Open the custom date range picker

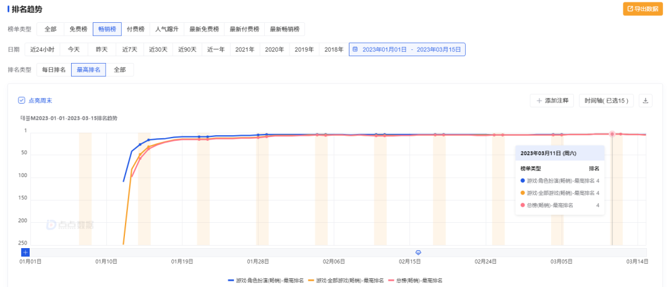tap(407, 49)
